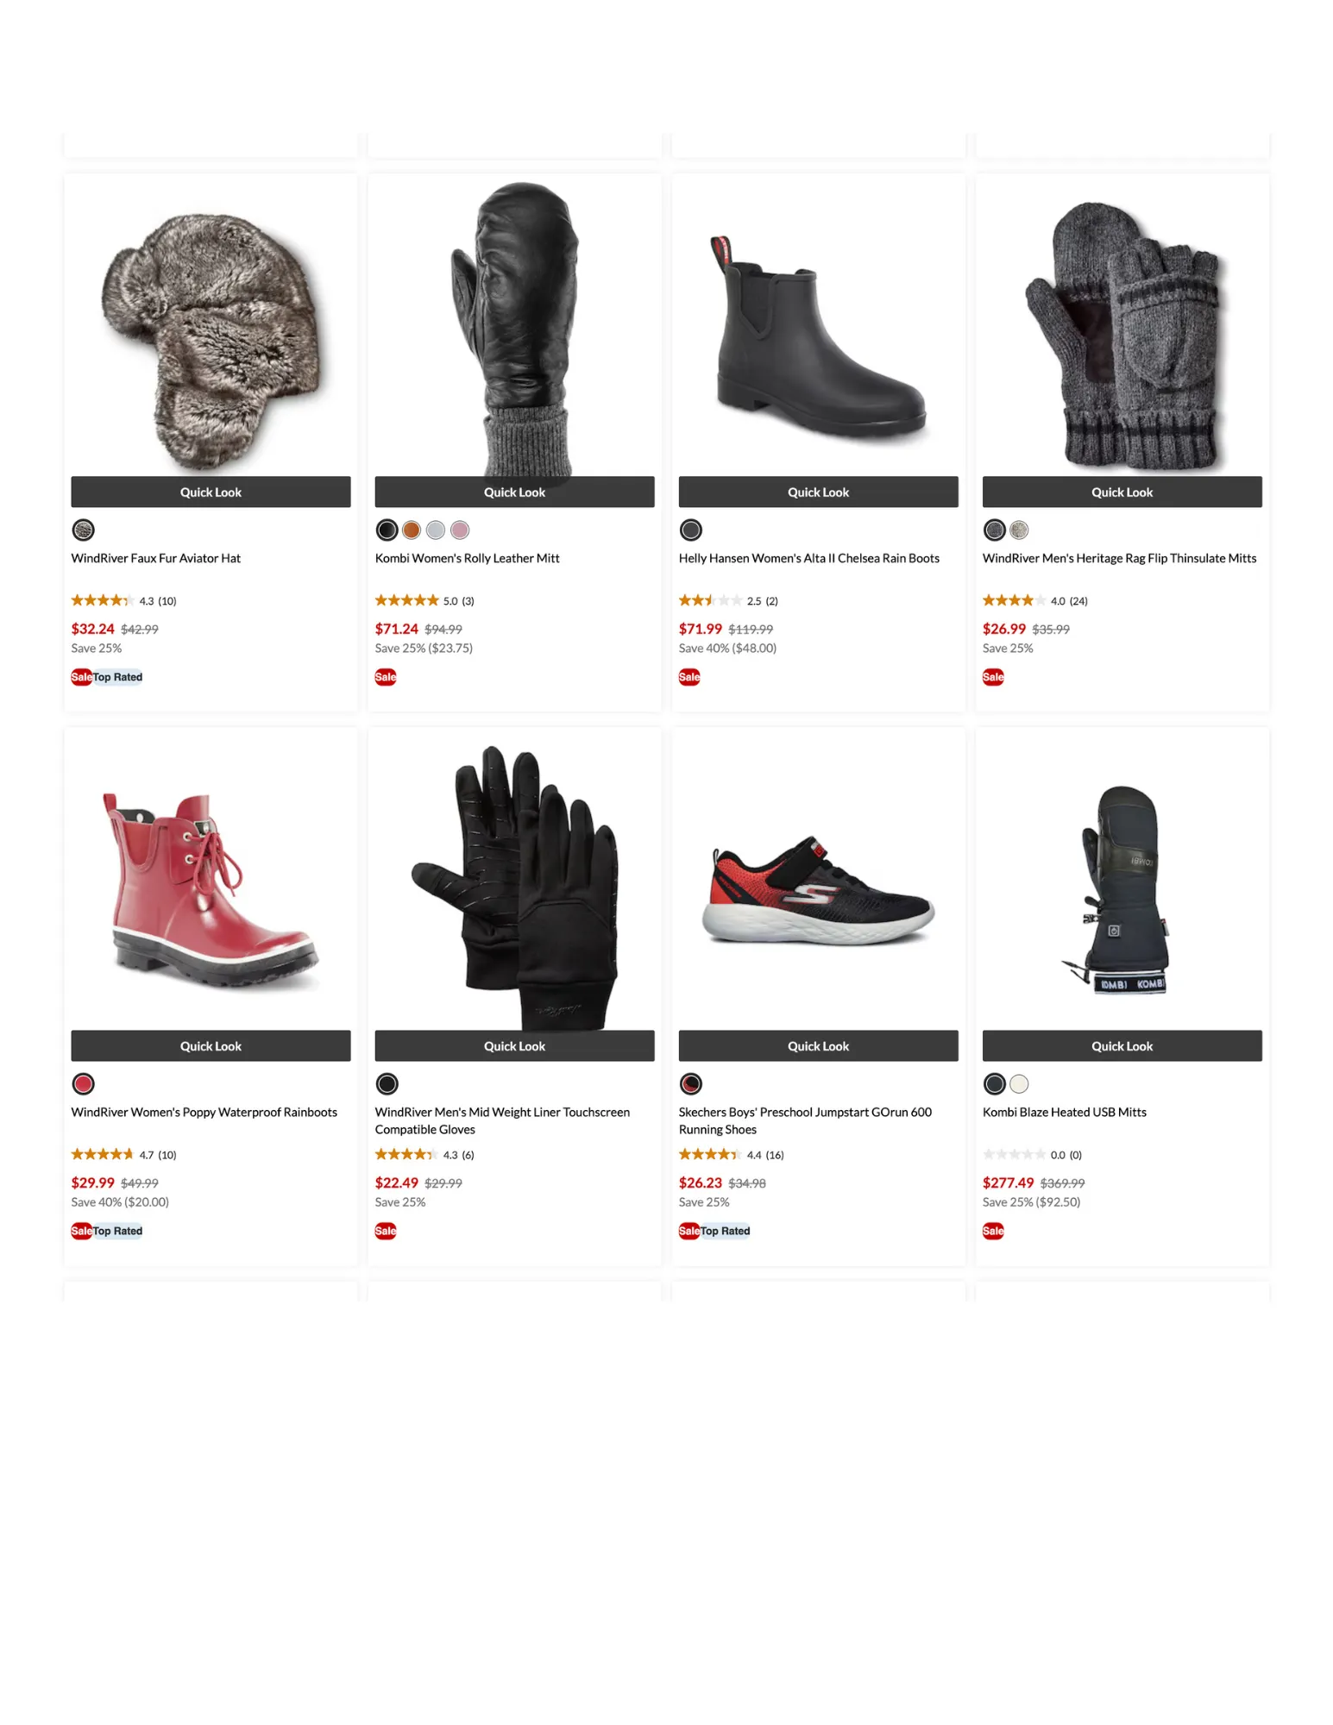
Task: Open Quick Look for Helly Hansen Rain Boots
Action: 818,492
